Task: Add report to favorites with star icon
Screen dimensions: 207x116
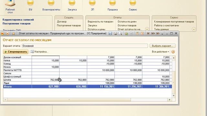Action: [14, 34]
